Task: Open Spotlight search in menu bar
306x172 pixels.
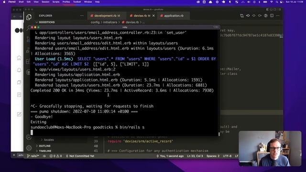Action: [x=277, y=2]
